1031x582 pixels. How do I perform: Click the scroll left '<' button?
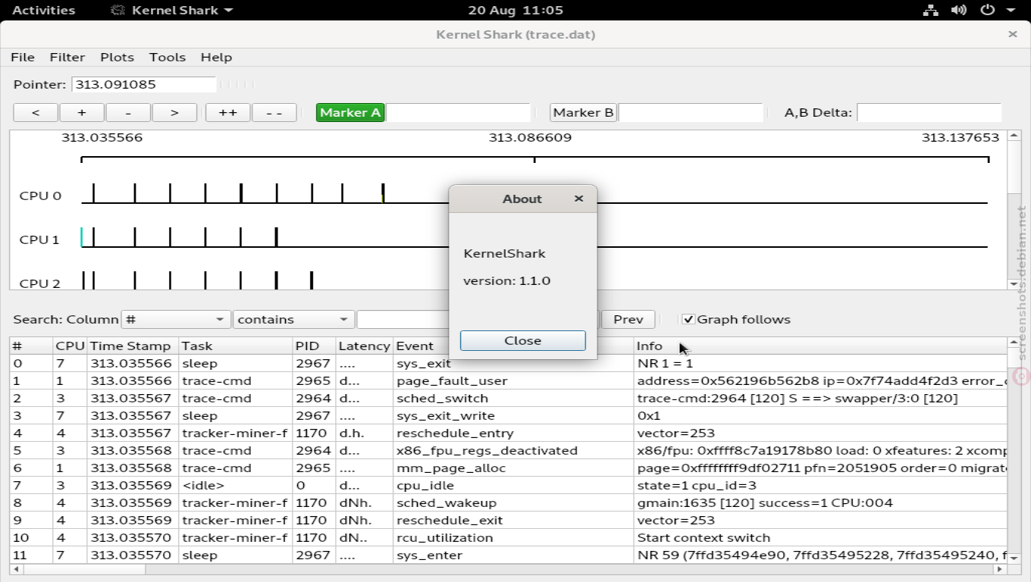coord(36,112)
